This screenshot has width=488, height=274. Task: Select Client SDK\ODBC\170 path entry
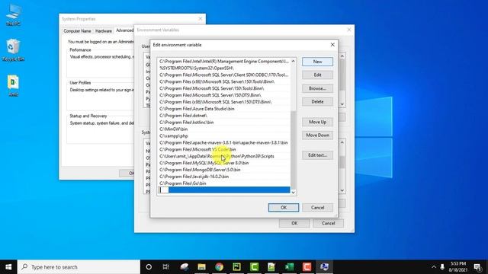pyautogui.click(x=224, y=75)
